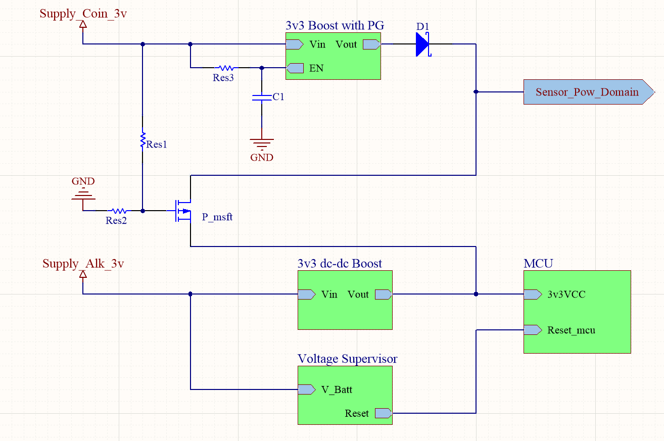Click the 3v3 dc-dc Boost title
This screenshot has width=664, height=441.
point(340,263)
